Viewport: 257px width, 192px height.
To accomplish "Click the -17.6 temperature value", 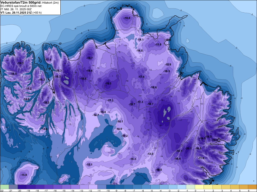I will [141, 77].
